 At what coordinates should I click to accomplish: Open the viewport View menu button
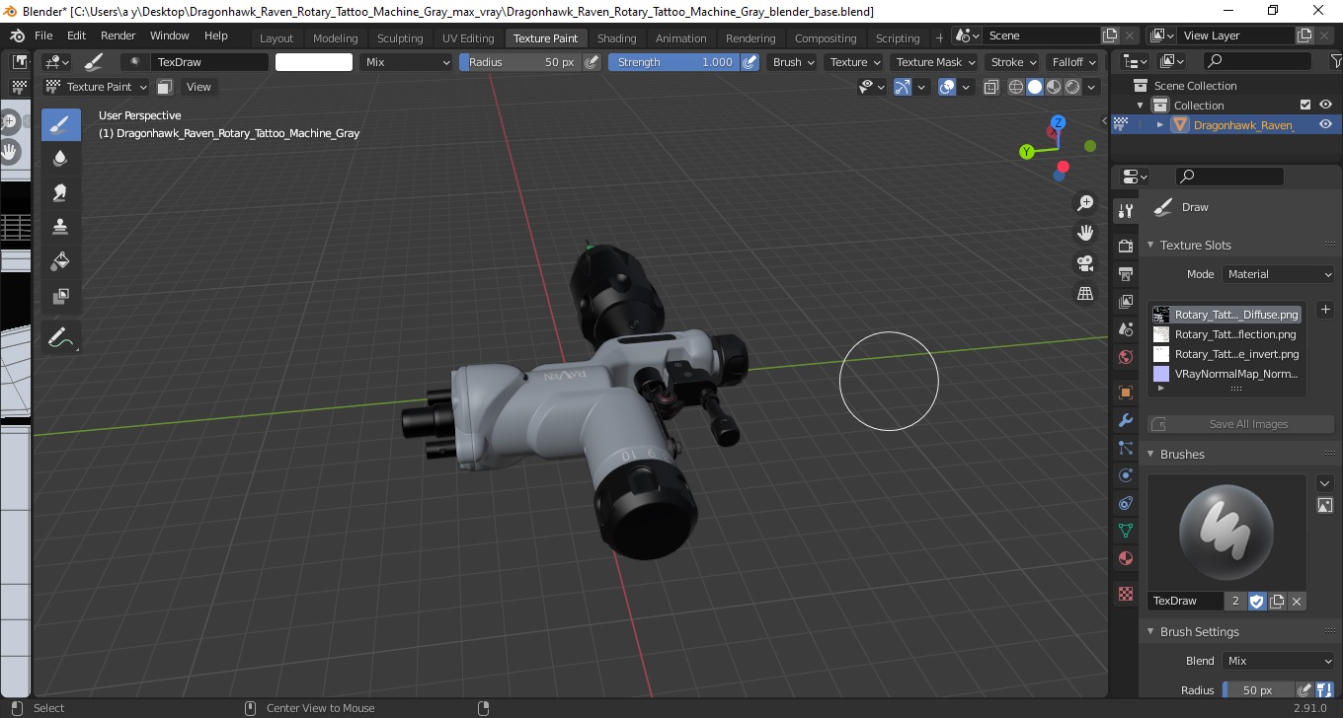click(198, 87)
